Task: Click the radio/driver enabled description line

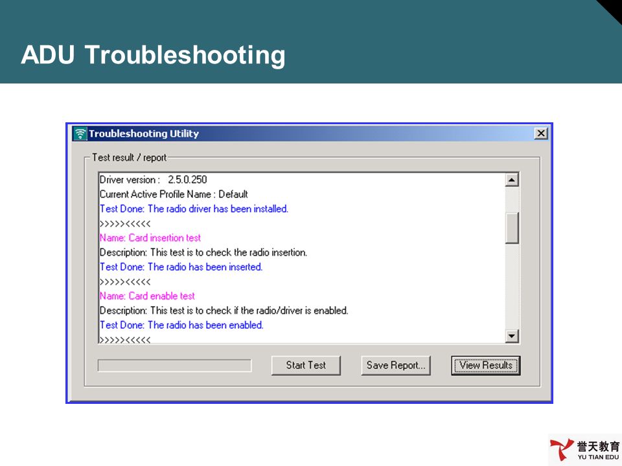Action: pos(224,311)
